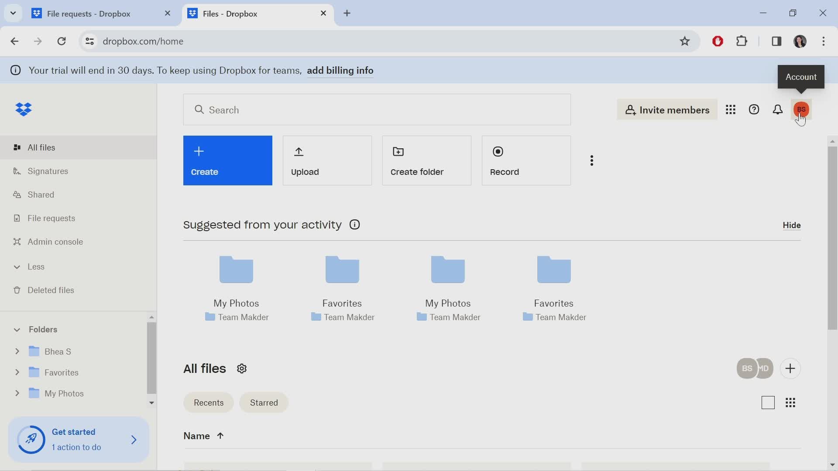Screen dimensions: 838x471
Task: Click the sidebar folders scrollbar thumb
Action: 151,358
